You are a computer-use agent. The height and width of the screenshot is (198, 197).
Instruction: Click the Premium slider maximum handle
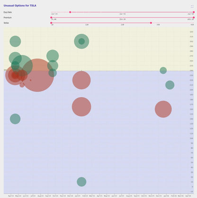(194, 18)
